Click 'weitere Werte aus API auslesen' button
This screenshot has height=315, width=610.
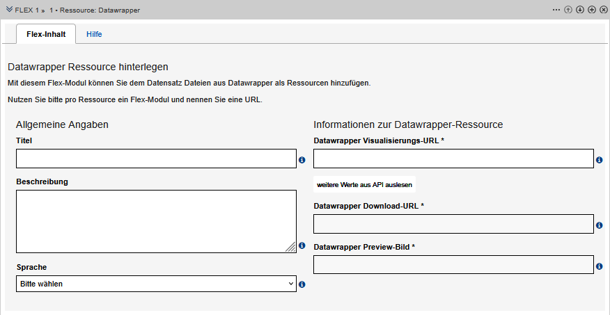[x=364, y=184]
